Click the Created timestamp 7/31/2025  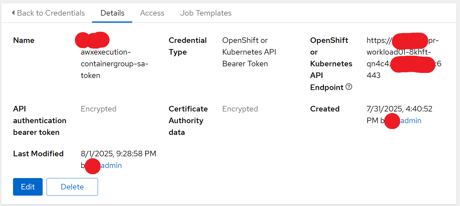(x=399, y=109)
